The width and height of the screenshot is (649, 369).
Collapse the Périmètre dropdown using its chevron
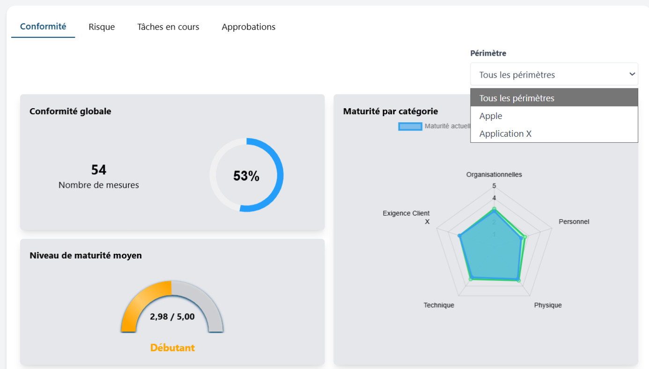pyautogui.click(x=632, y=74)
